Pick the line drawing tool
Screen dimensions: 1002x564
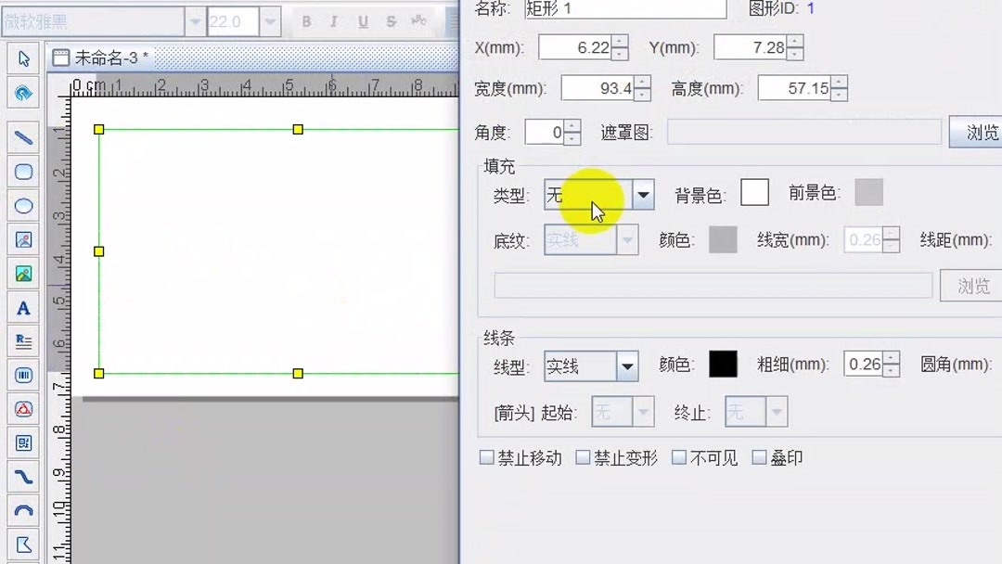pos(22,136)
